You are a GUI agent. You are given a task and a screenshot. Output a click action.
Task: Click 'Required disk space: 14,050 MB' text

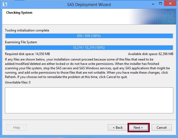(27, 54)
